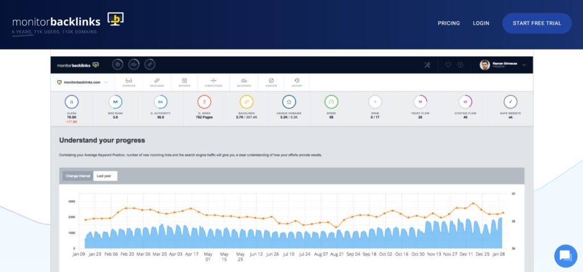Open the Overview tab with glasses icon

coord(129,83)
